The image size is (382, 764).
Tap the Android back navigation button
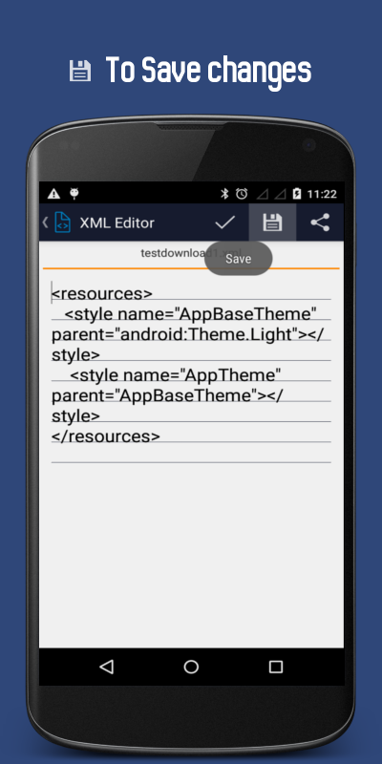click(x=106, y=667)
